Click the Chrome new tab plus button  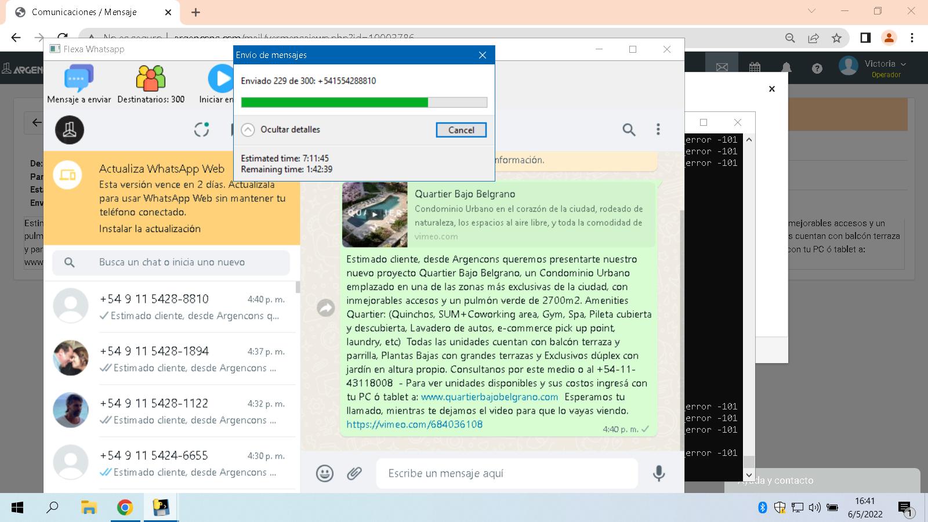195,12
